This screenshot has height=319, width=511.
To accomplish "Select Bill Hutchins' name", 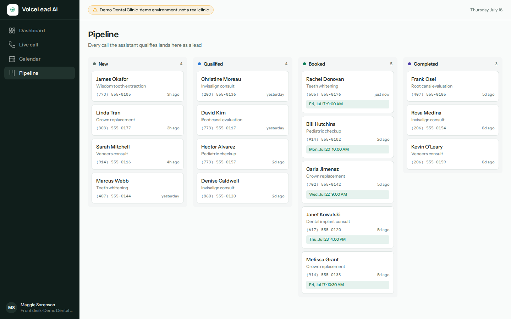I will click(321, 124).
